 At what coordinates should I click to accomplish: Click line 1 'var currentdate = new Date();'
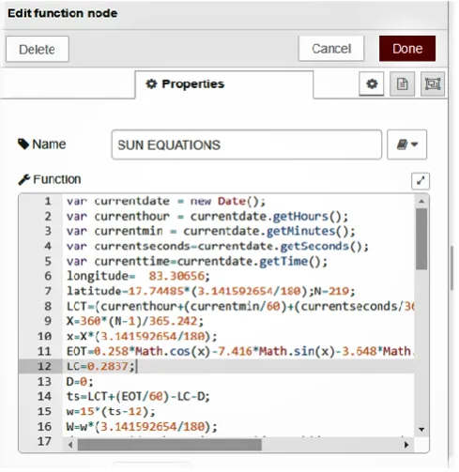(x=166, y=201)
